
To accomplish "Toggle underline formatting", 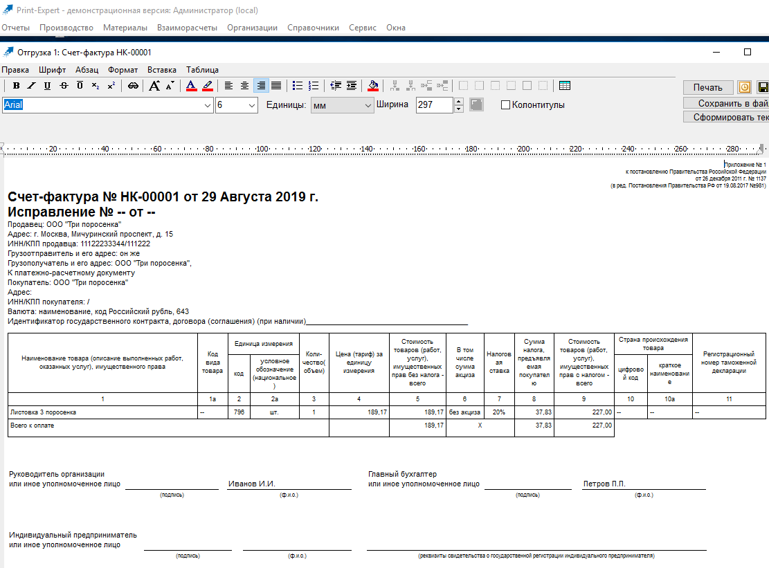I will [x=48, y=86].
